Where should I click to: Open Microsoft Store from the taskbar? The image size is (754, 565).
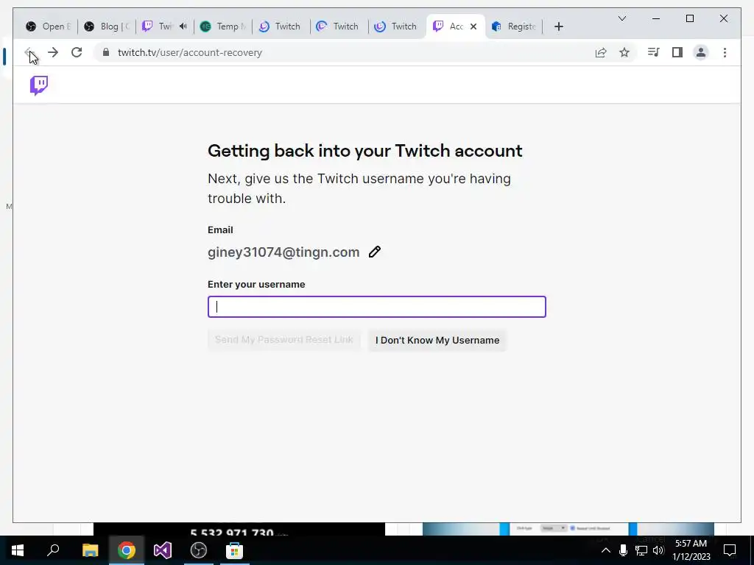click(234, 550)
